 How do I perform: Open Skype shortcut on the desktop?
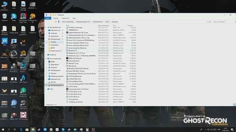pos(14,17)
